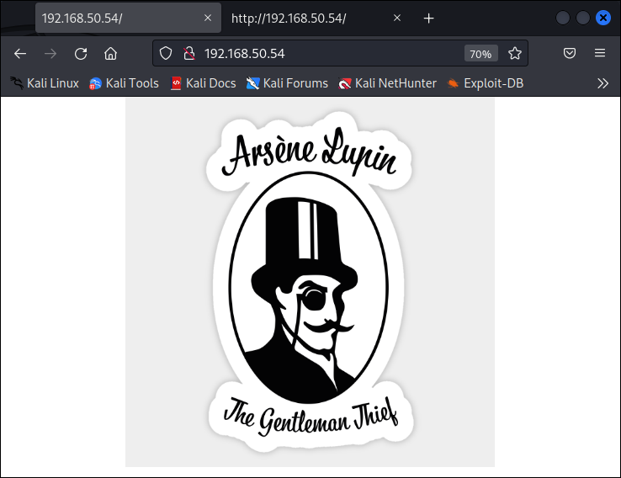The image size is (621, 478).
Task: Open the Exploit-DB bookmark
Action: point(486,83)
